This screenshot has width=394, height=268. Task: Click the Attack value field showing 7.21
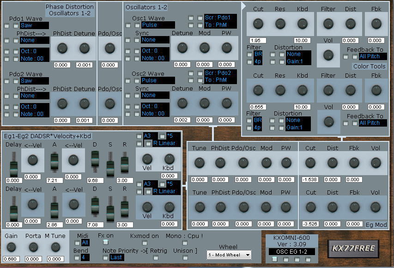pos(55,181)
